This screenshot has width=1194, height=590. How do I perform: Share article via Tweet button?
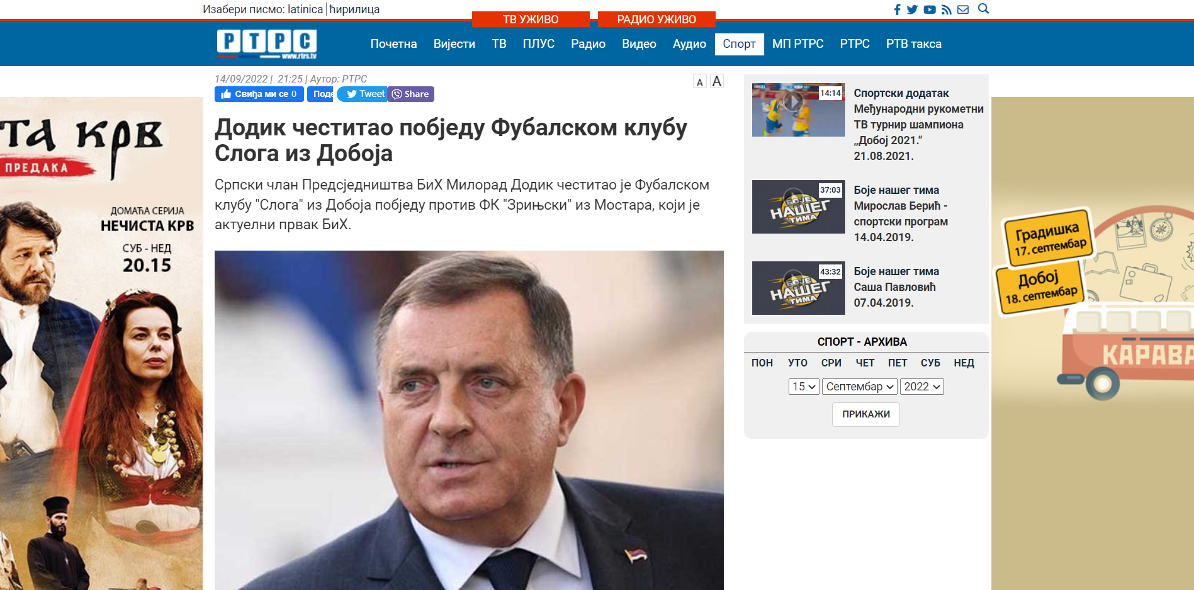(x=363, y=94)
